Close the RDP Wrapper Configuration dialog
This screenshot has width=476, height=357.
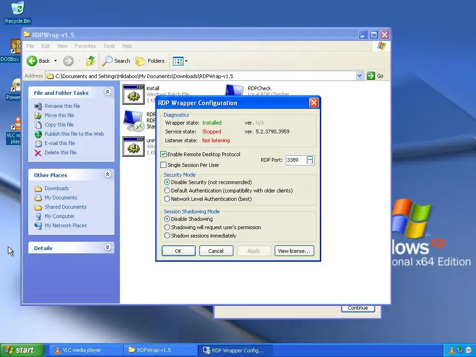click(x=314, y=103)
